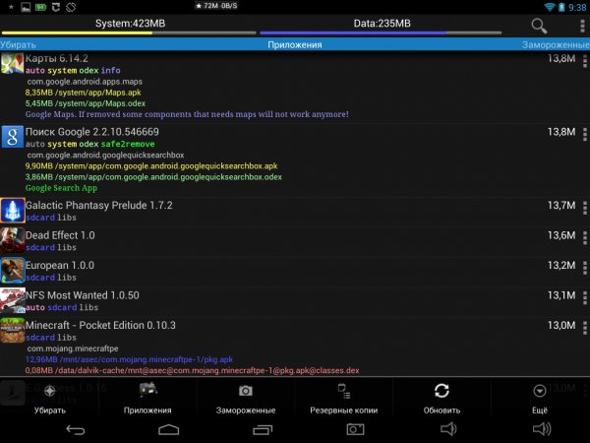Open Ещё more options
The height and width of the screenshot is (443, 590).
[x=540, y=398]
